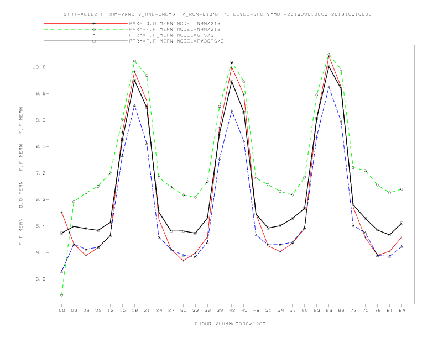Viewport: 438px width, 338px height.
Task: Click x-axis forecast hour label 57
Action: coord(293,310)
